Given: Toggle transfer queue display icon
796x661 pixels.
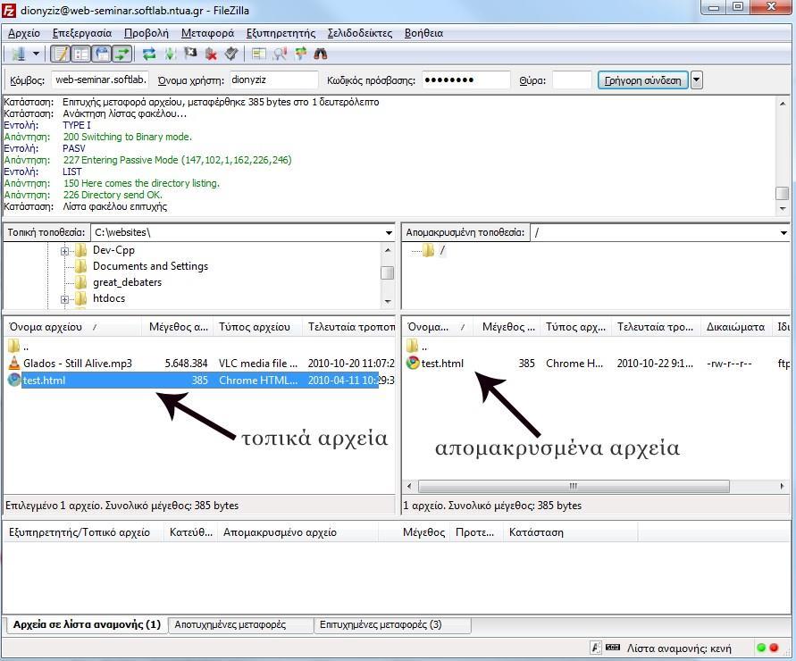Looking at the screenshot, I should pos(122,54).
